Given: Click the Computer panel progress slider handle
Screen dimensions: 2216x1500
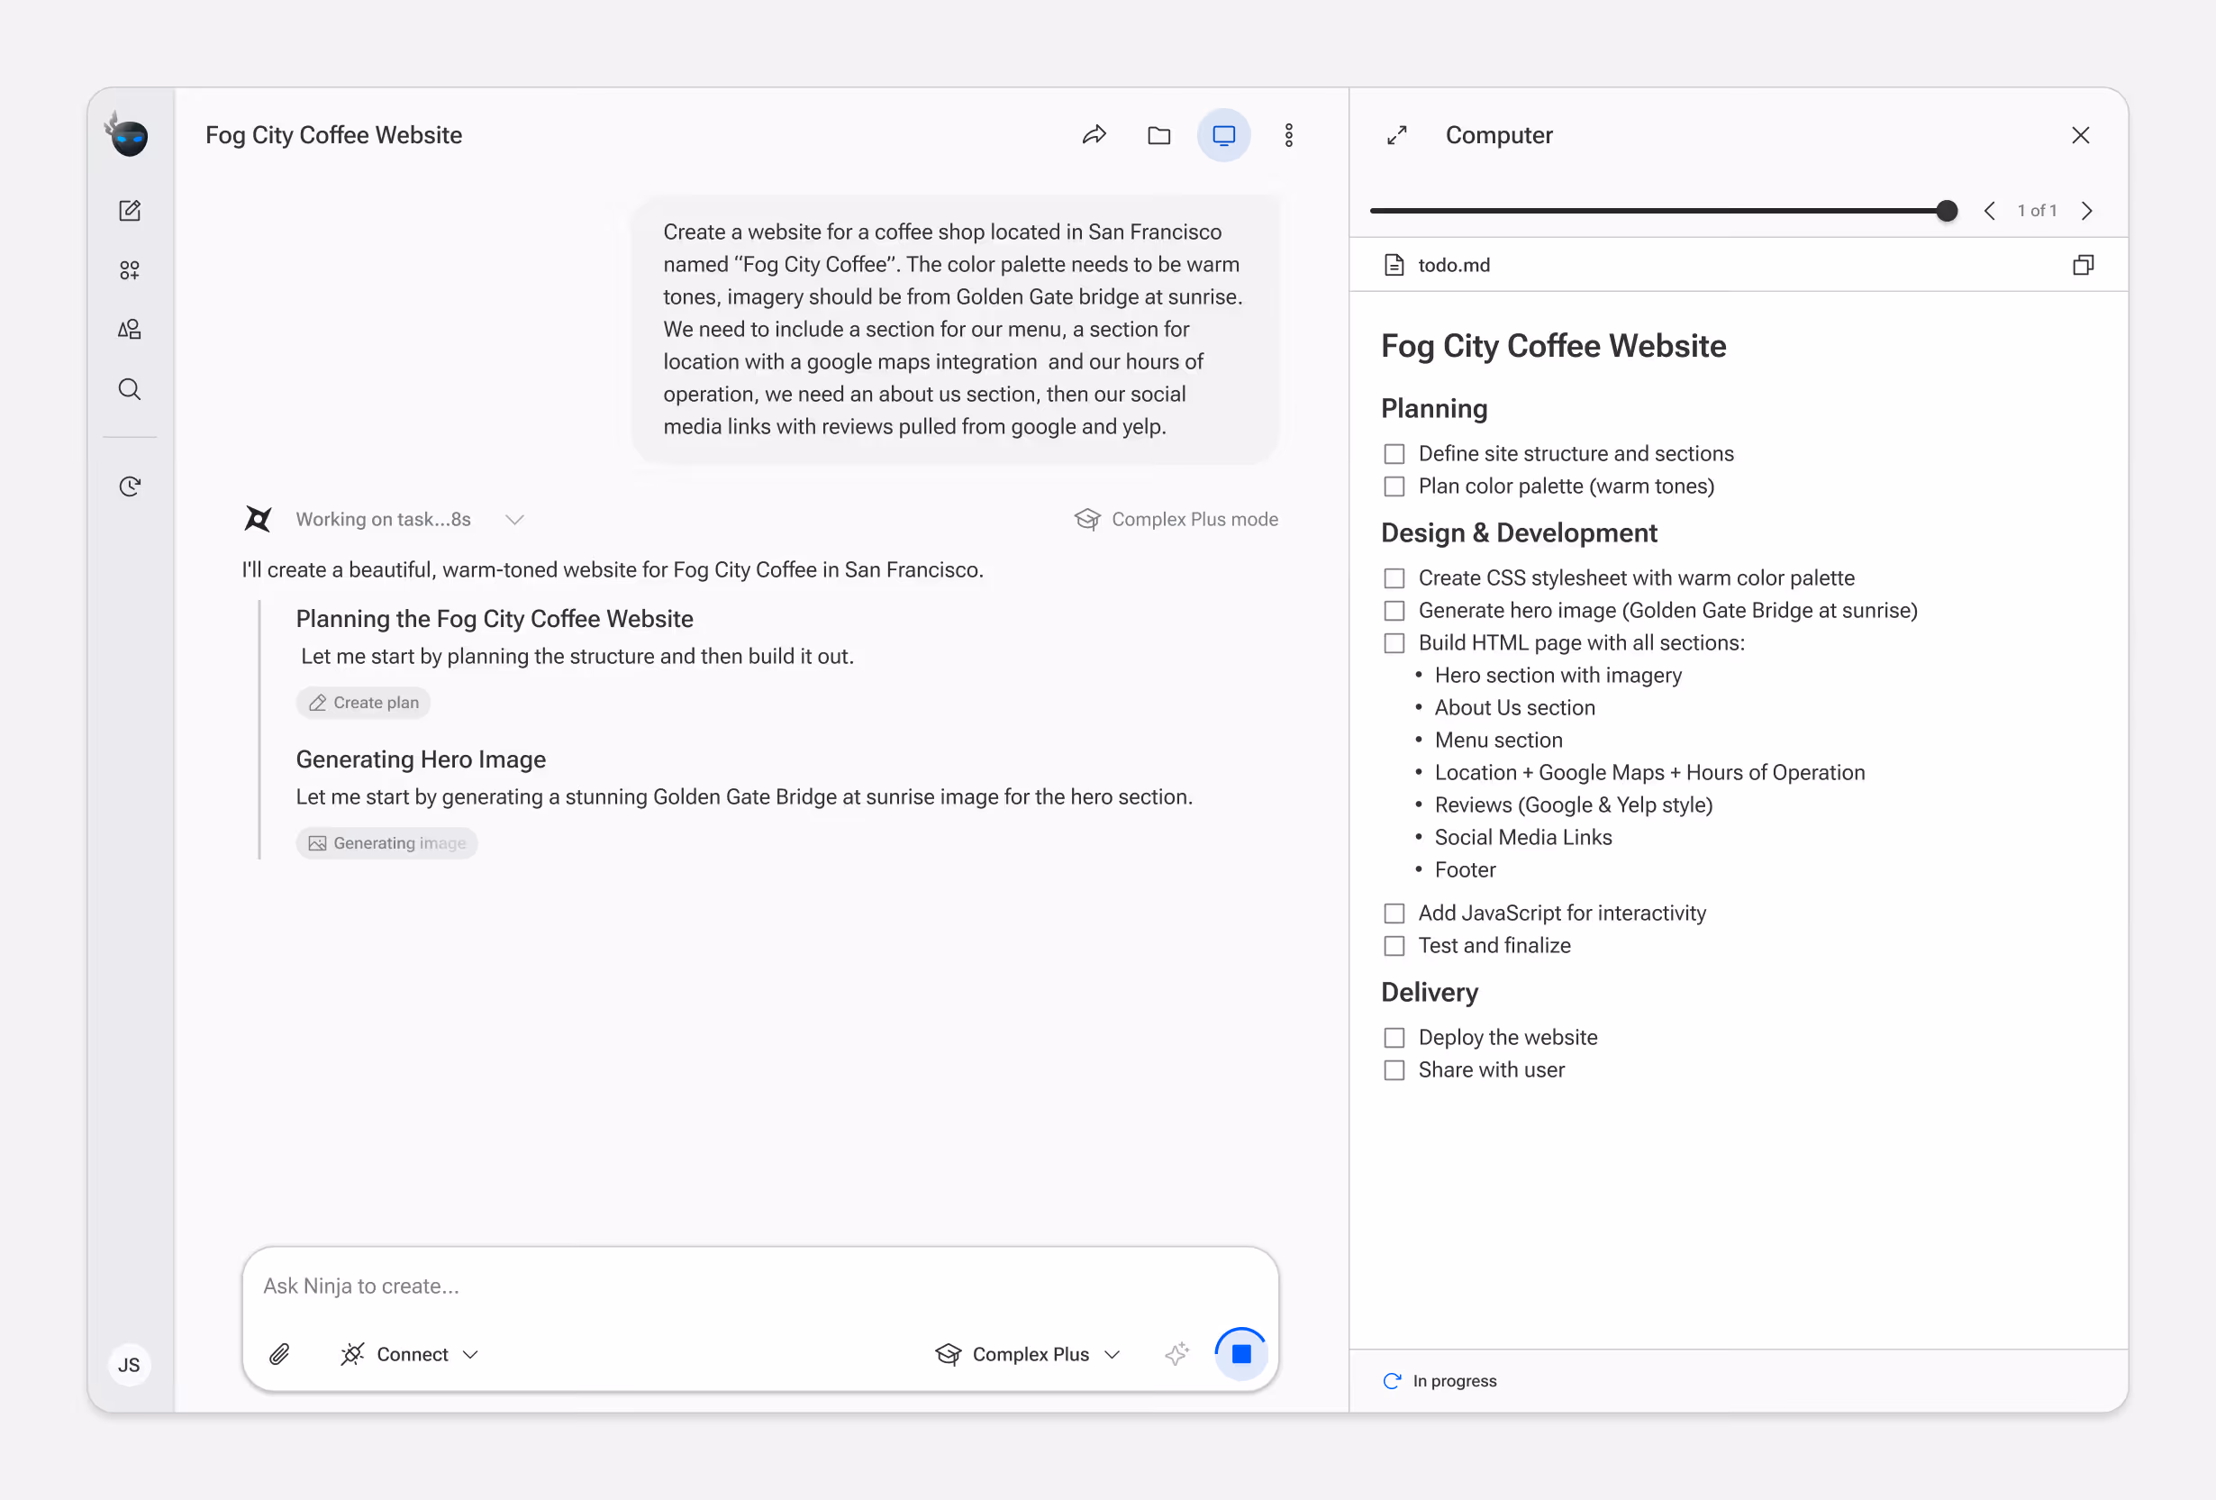Looking at the screenshot, I should (1946, 211).
